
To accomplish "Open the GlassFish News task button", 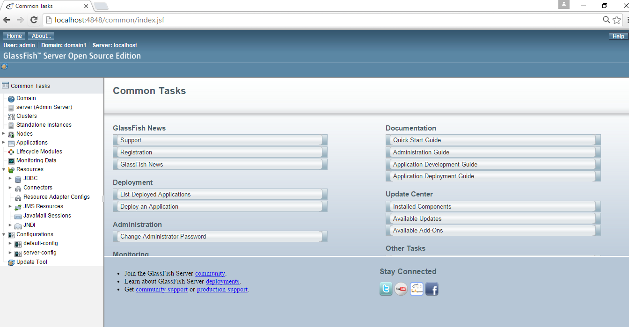I will click(220, 165).
